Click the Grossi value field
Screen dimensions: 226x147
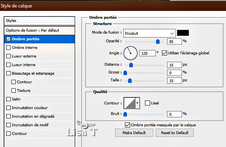(175, 73)
